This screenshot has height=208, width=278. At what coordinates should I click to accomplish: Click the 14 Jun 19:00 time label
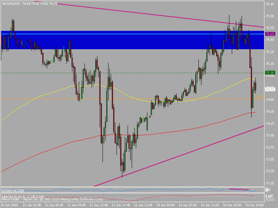(x=254, y=205)
